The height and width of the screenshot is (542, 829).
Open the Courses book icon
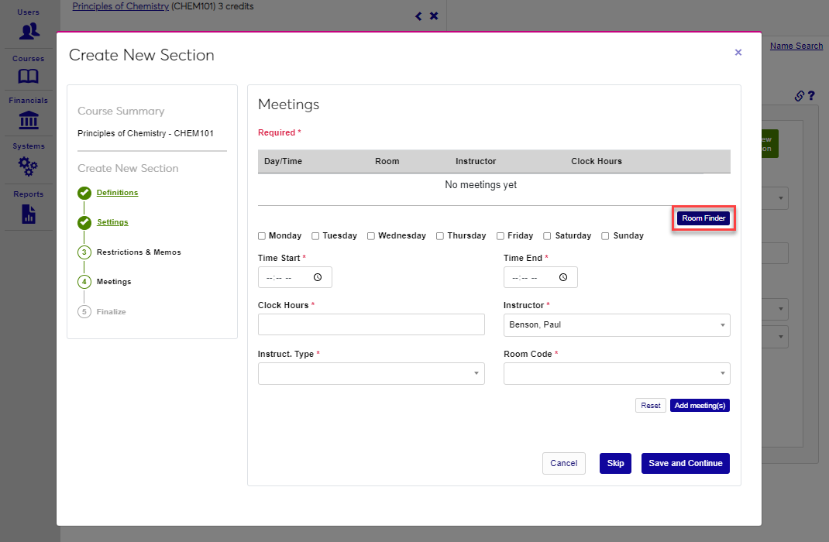(29, 76)
